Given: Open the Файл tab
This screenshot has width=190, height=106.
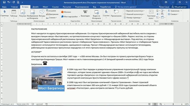Looking at the screenshot, I should [4, 7].
